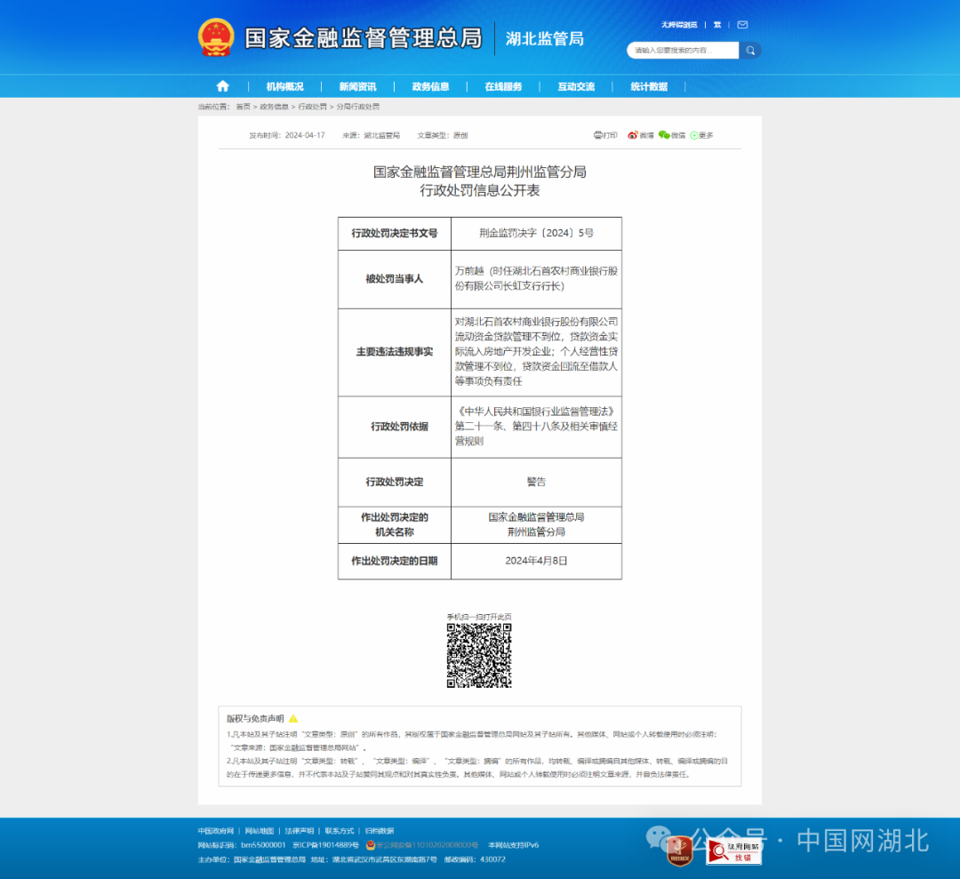The width and height of the screenshot is (960, 879).
Task: Switch to traditional Chinese with 繁
Action: coord(717,25)
